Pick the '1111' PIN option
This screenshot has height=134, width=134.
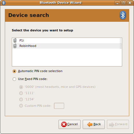[x=21, y=93]
